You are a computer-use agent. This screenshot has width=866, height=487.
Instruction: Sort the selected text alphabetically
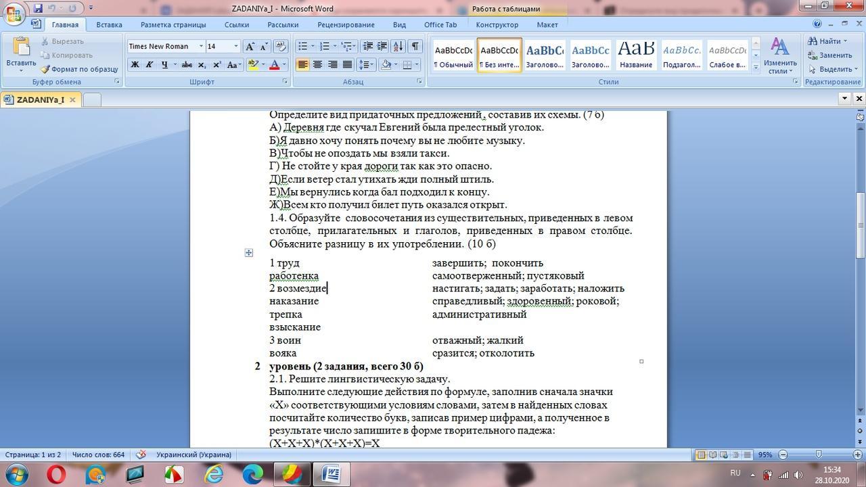click(397, 46)
